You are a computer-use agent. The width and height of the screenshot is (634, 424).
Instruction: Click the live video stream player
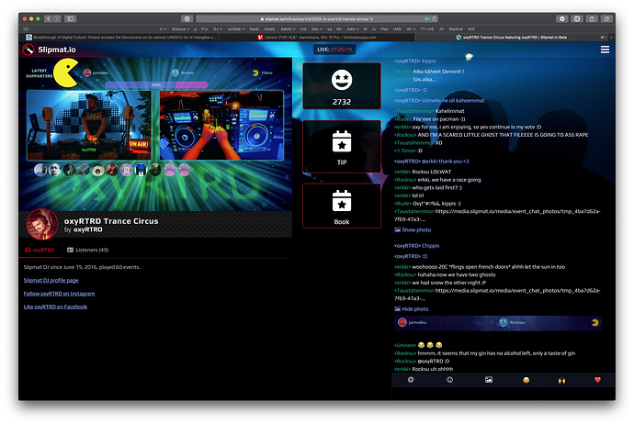pos(155,134)
